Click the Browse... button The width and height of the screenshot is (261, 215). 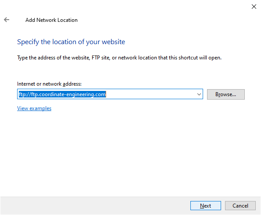[x=226, y=94]
